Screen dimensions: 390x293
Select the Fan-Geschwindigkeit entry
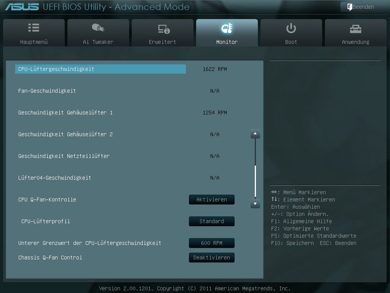(x=47, y=91)
